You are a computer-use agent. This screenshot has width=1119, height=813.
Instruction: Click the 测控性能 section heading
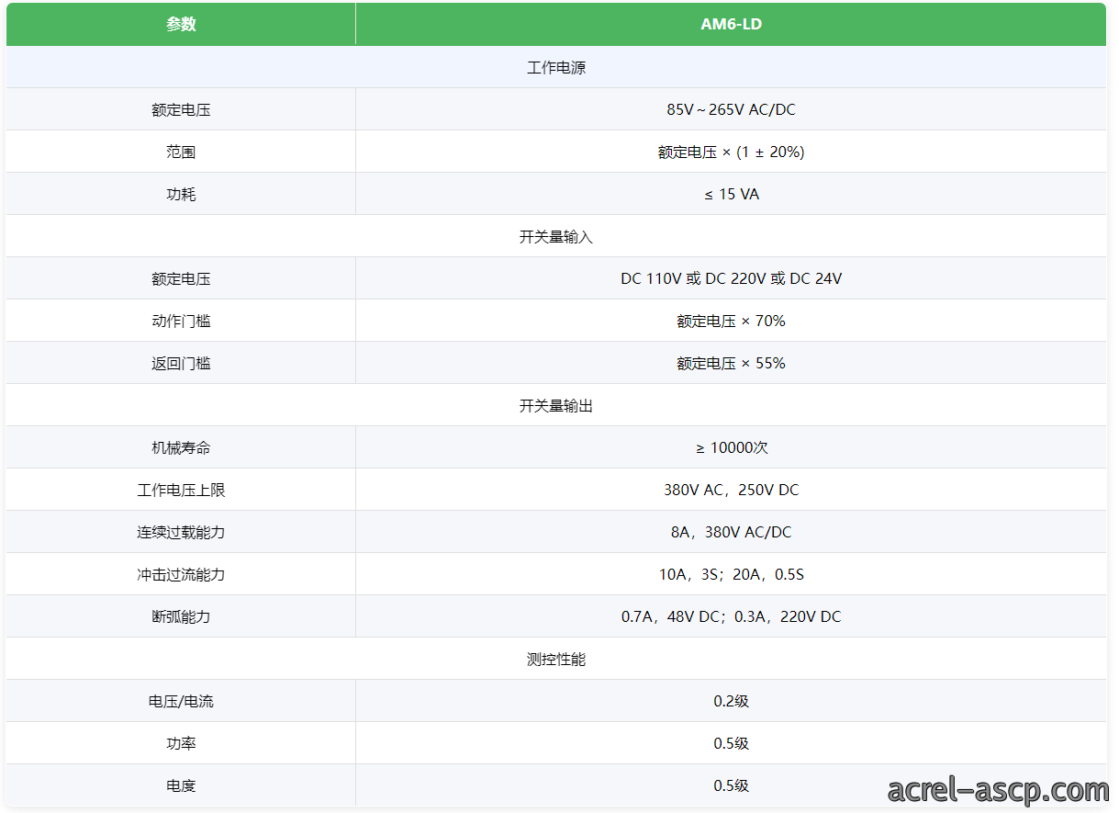point(556,659)
